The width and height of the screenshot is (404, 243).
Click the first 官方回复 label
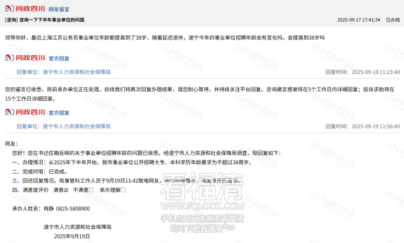pyautogui.click(x=59, y=59)
